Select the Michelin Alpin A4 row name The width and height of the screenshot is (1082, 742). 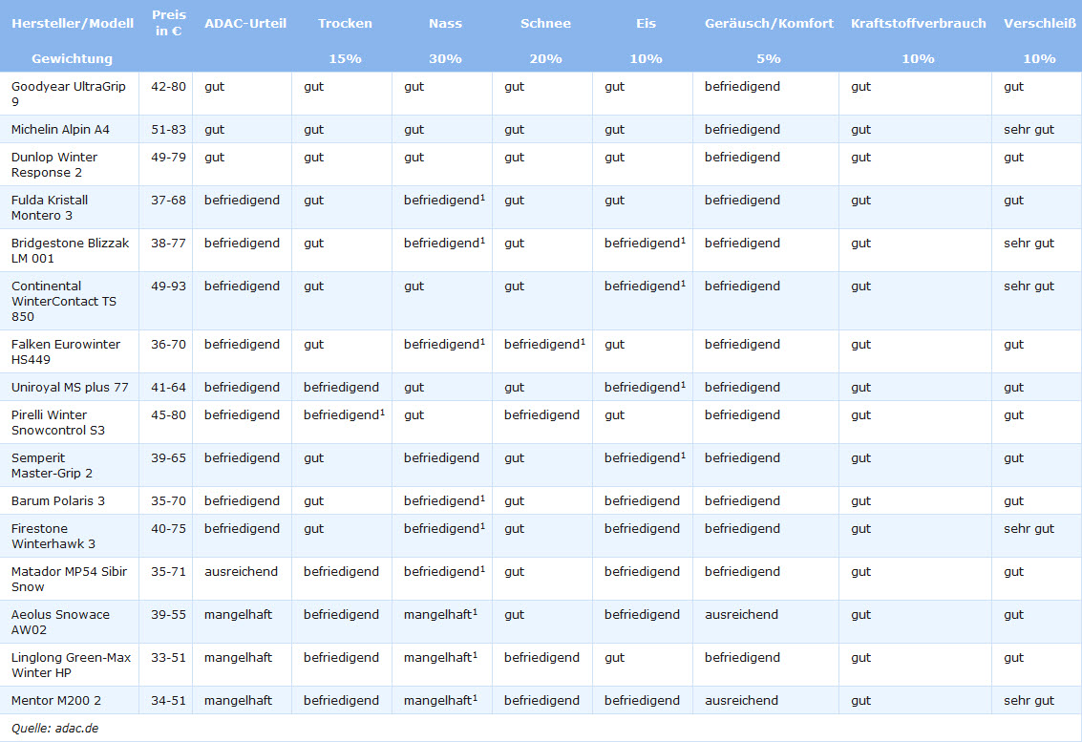(60, 129)
